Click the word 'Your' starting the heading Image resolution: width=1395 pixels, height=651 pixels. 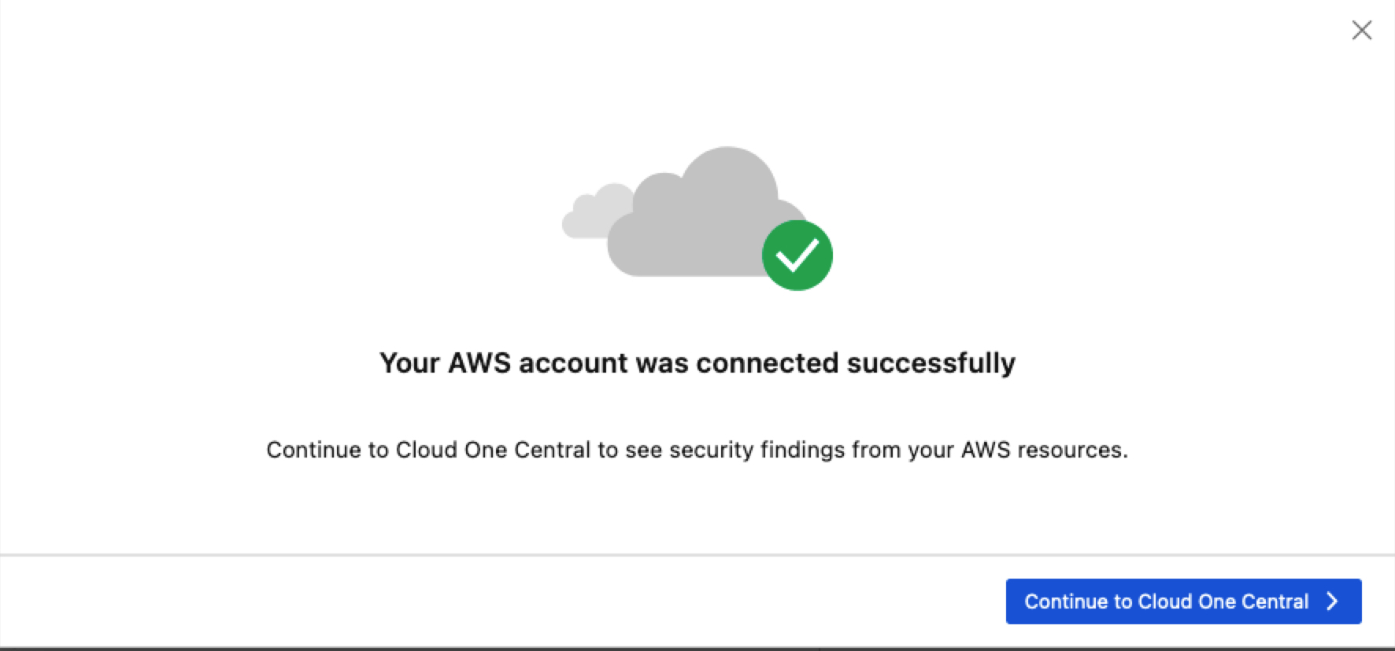click(x=409, y=363)
